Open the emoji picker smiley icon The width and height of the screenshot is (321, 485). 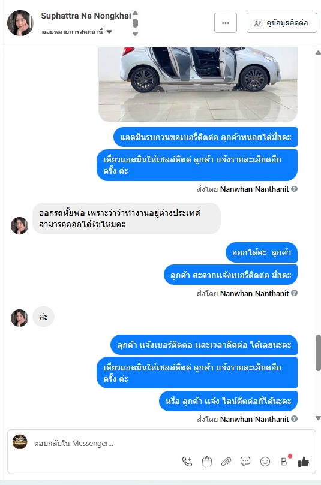(265, 462)
